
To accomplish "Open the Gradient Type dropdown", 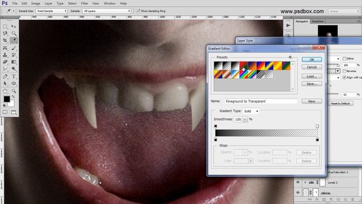I will pyautogui.click(x=251, y=111).
